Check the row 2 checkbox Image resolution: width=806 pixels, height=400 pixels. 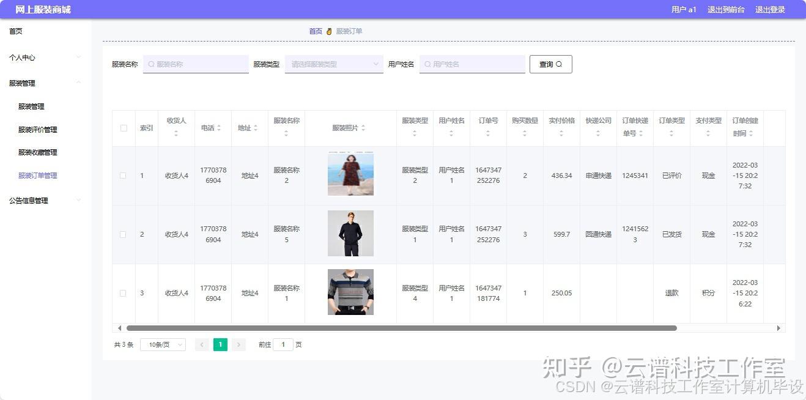[123, 234]
